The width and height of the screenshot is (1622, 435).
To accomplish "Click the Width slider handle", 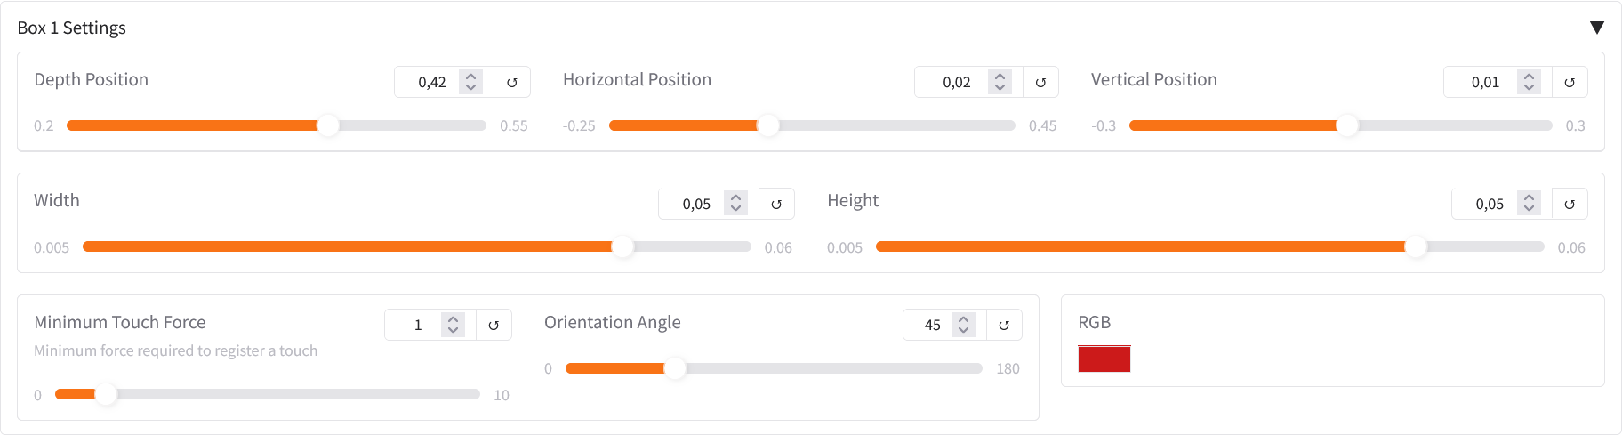I will click(623, 247).
